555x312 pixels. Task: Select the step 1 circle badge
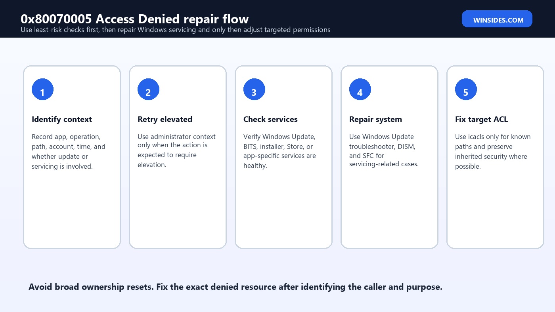click(42, 89)
